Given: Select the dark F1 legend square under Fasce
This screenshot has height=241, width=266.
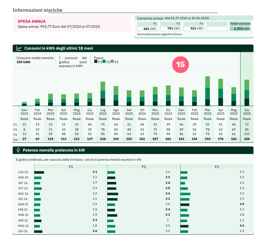Looking at the screenshot, I should (x=95, y=61).
